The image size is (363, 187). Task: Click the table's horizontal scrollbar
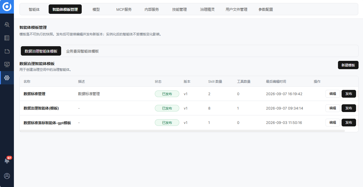(182, 131)
